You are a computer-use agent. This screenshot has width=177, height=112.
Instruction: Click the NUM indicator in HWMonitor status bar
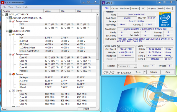pyautogui.click(x=86, y=109)
